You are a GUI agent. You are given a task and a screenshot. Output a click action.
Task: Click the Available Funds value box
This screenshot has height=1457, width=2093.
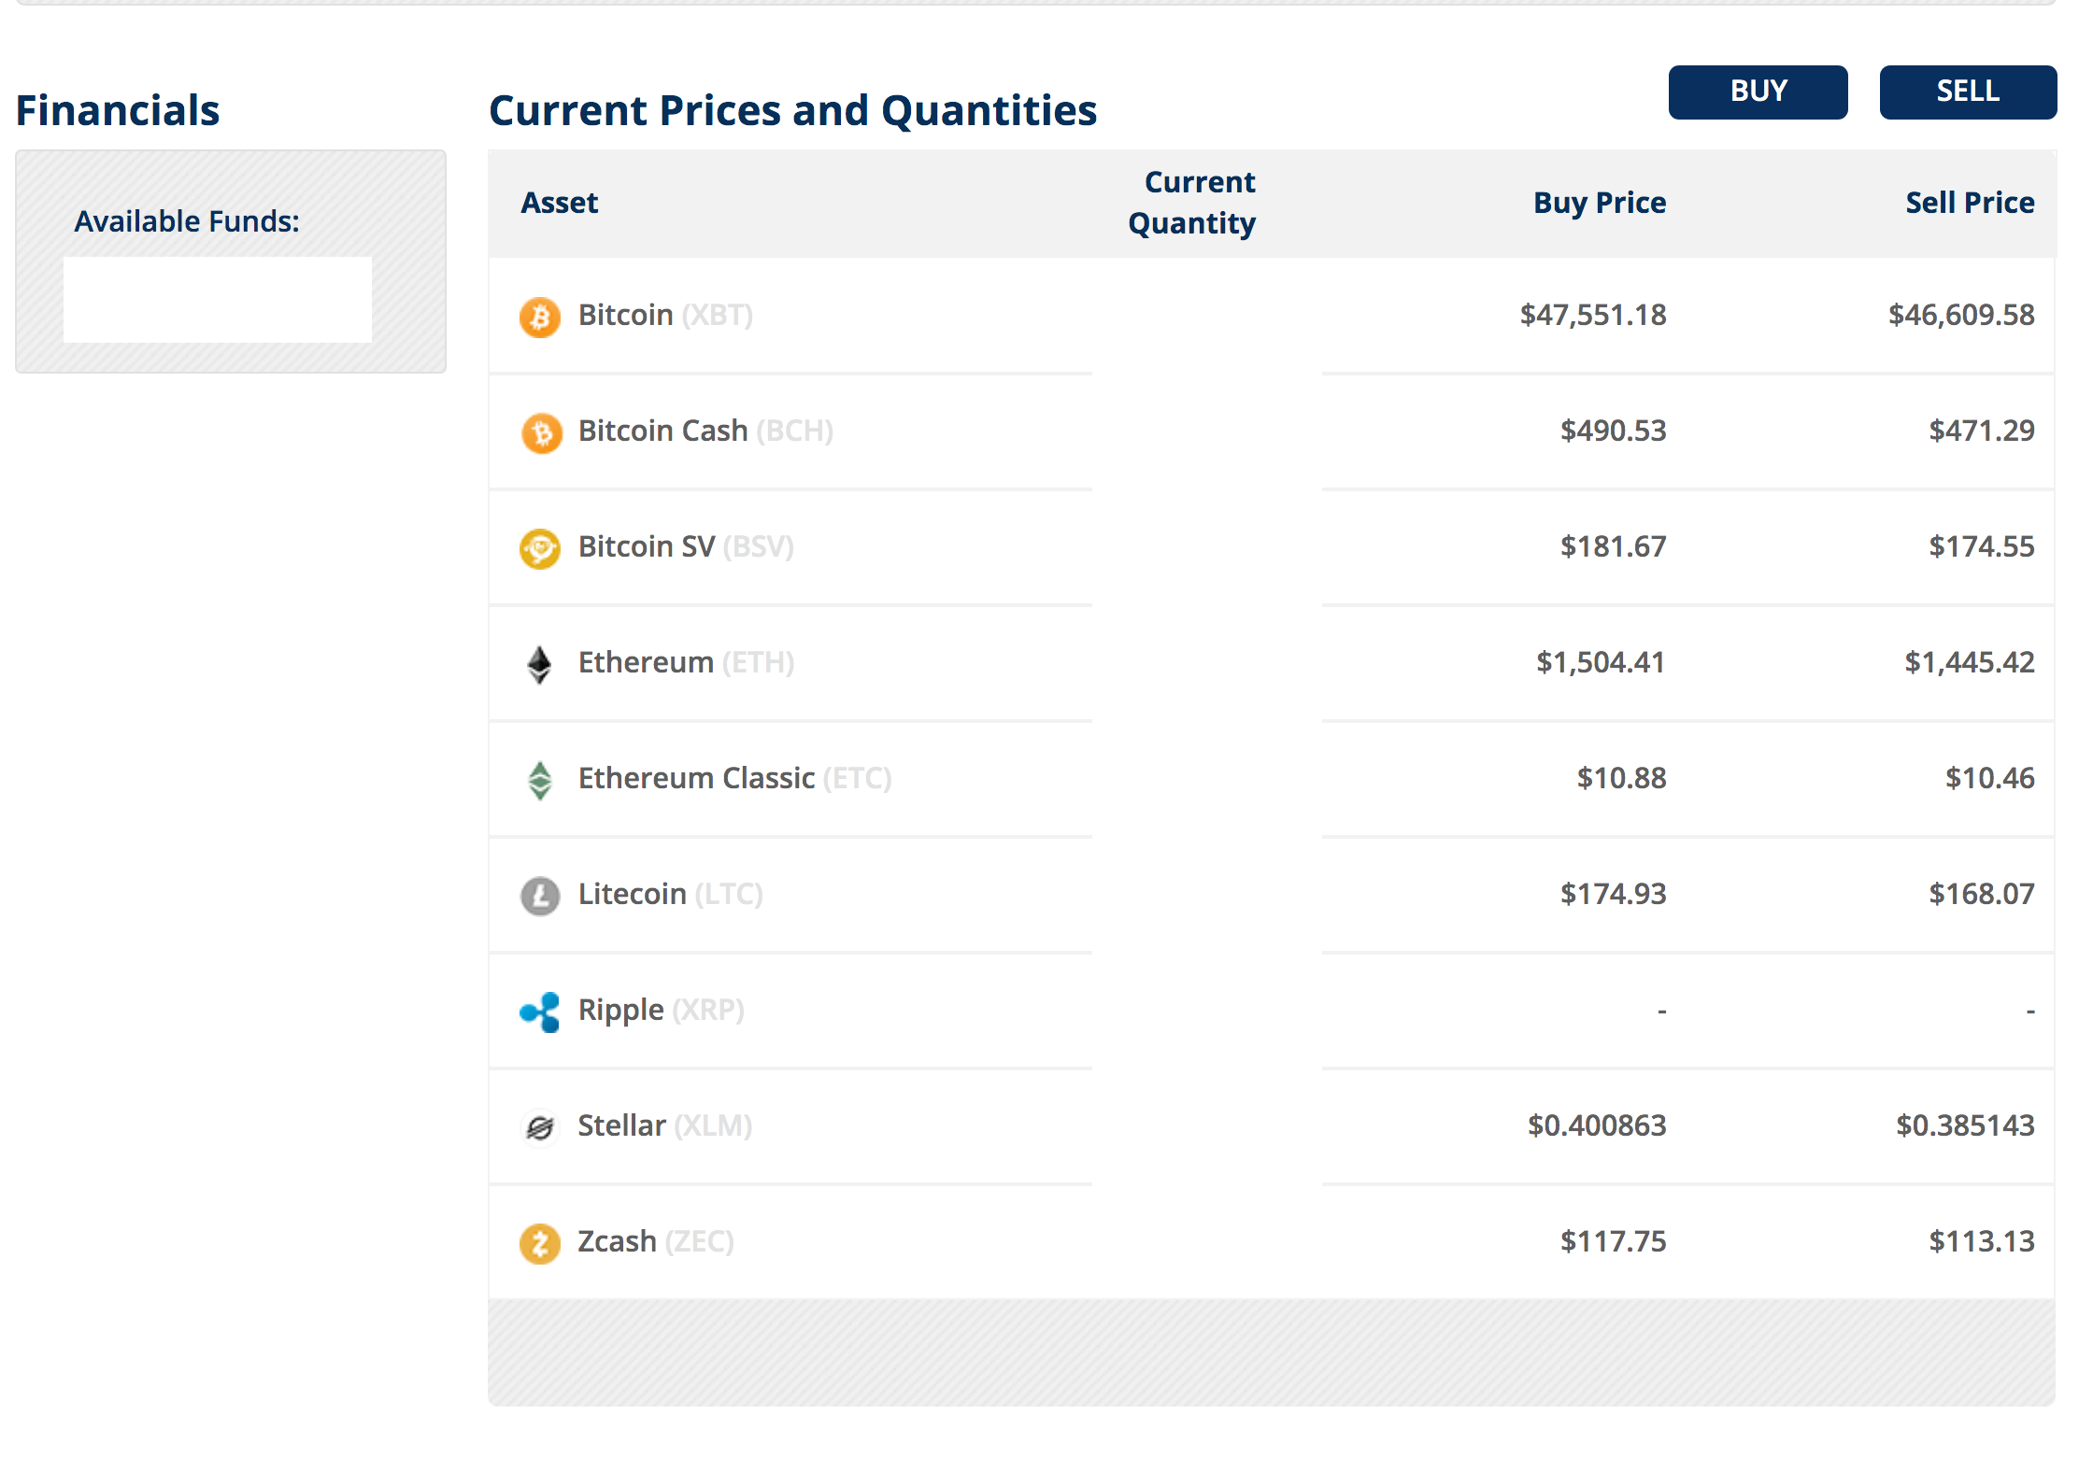(218, 300)
